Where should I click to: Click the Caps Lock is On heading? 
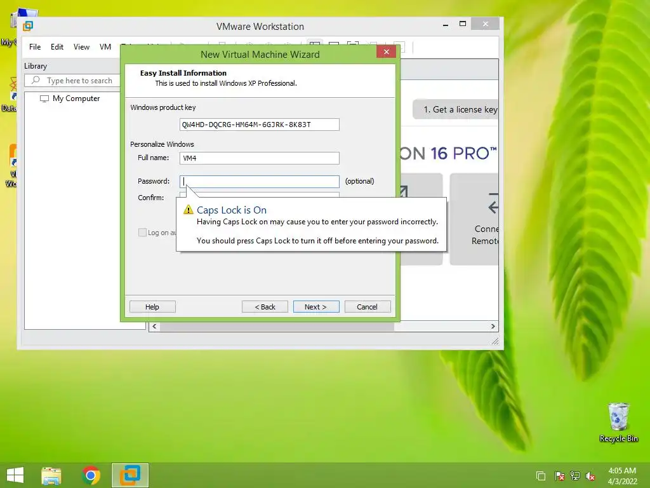pyautogui.click(x=231, y=210)
